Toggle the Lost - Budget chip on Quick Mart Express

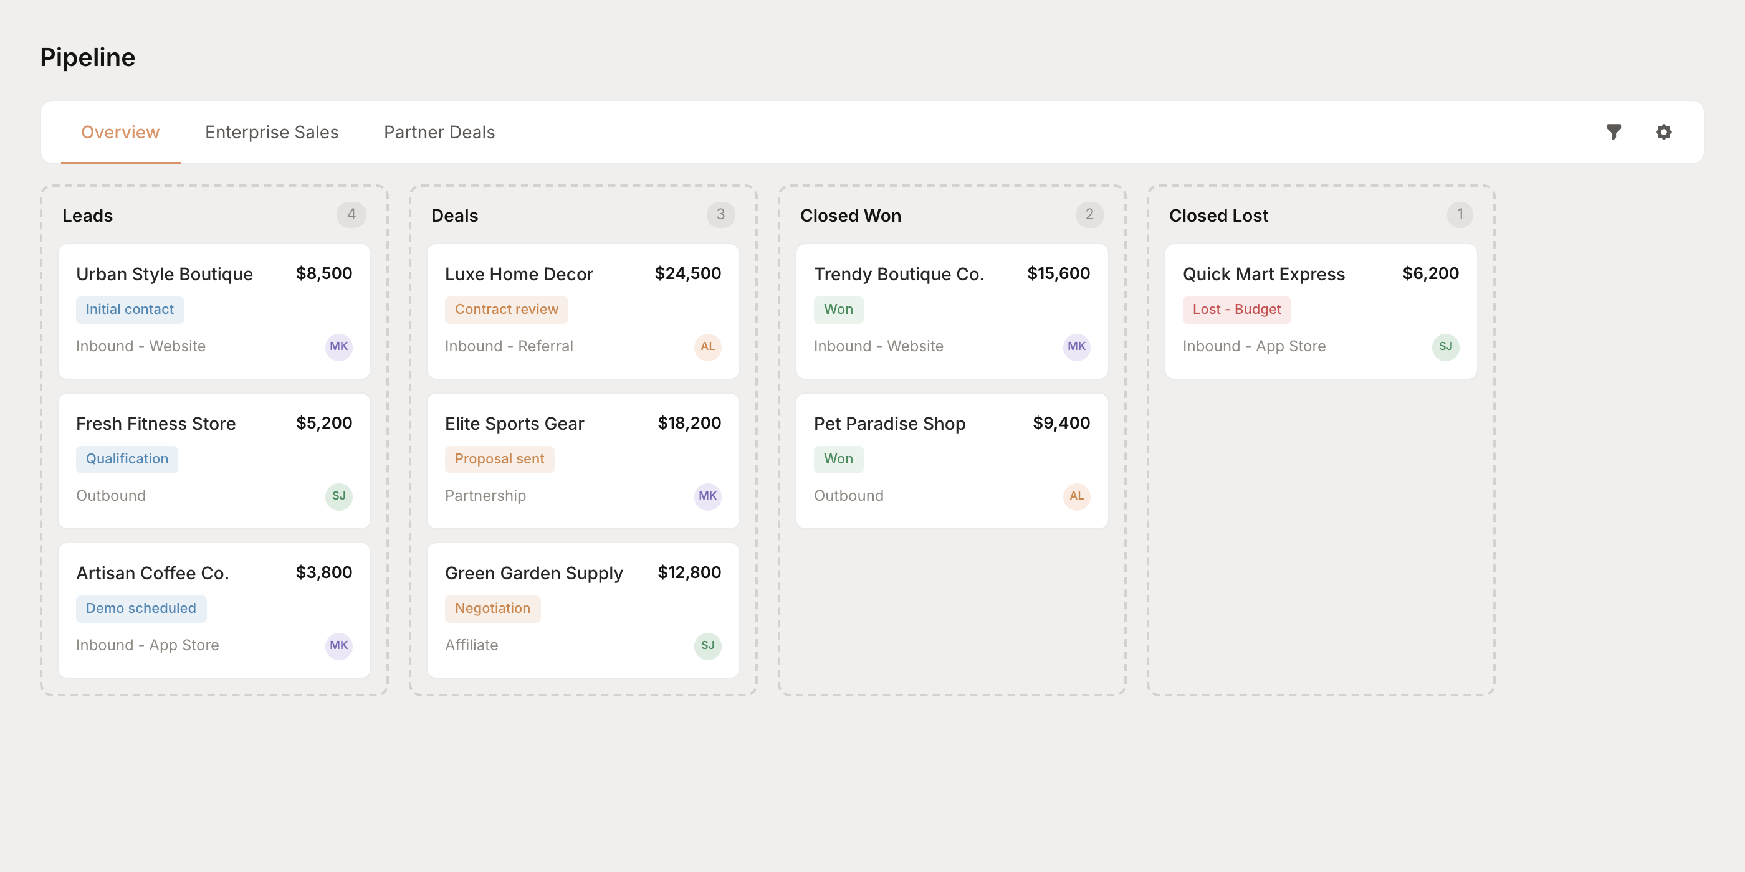point(1236,310)
